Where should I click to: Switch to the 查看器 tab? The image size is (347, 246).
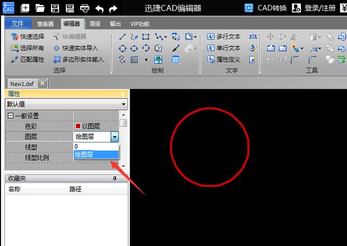point(46,24)
